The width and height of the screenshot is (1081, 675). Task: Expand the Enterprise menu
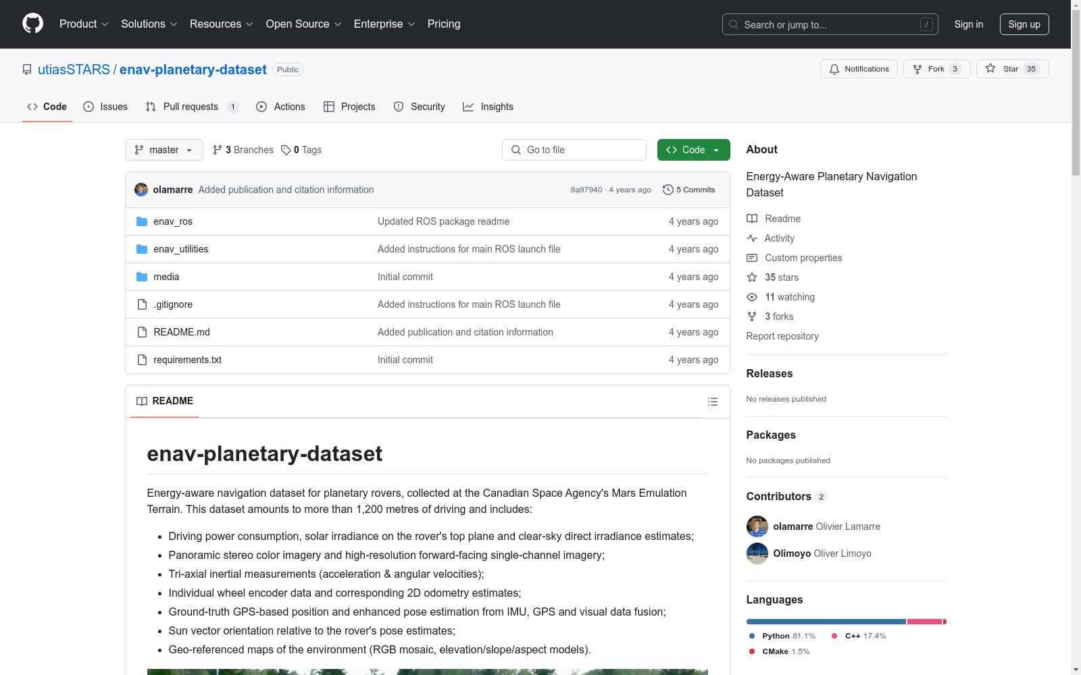pos(384,24)
